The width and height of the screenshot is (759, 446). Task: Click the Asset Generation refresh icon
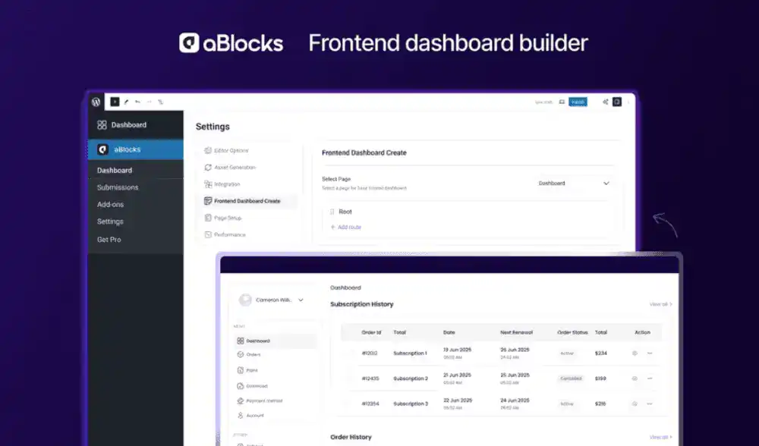click(208, 167)
